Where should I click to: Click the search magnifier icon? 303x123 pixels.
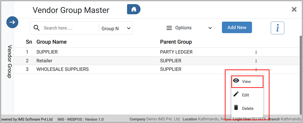click(x=37, y=28)
